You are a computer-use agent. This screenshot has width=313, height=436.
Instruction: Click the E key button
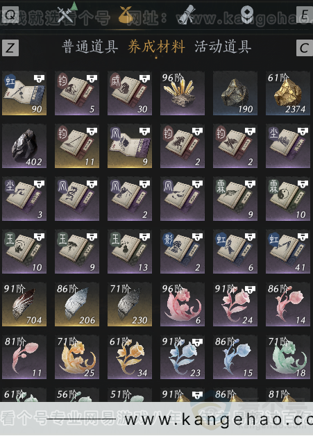(305, 15)
